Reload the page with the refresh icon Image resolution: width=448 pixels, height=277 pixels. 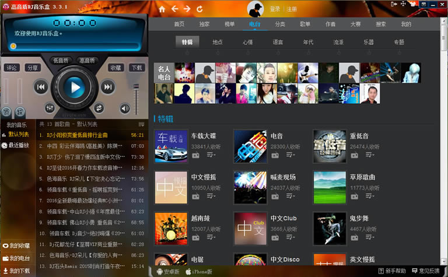click(x=199, y=9)
